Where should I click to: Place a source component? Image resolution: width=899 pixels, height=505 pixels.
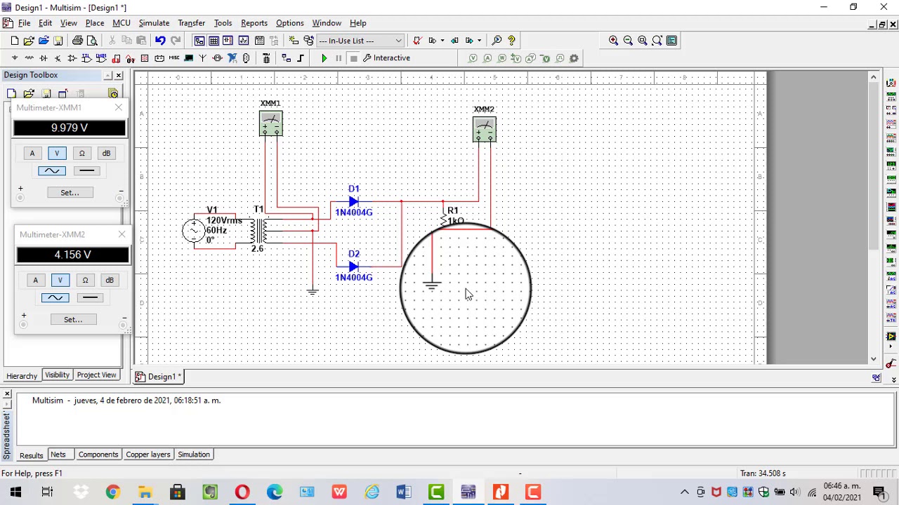point(15,58)
